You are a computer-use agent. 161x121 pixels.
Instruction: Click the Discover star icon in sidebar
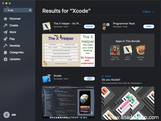click(5, 19)
